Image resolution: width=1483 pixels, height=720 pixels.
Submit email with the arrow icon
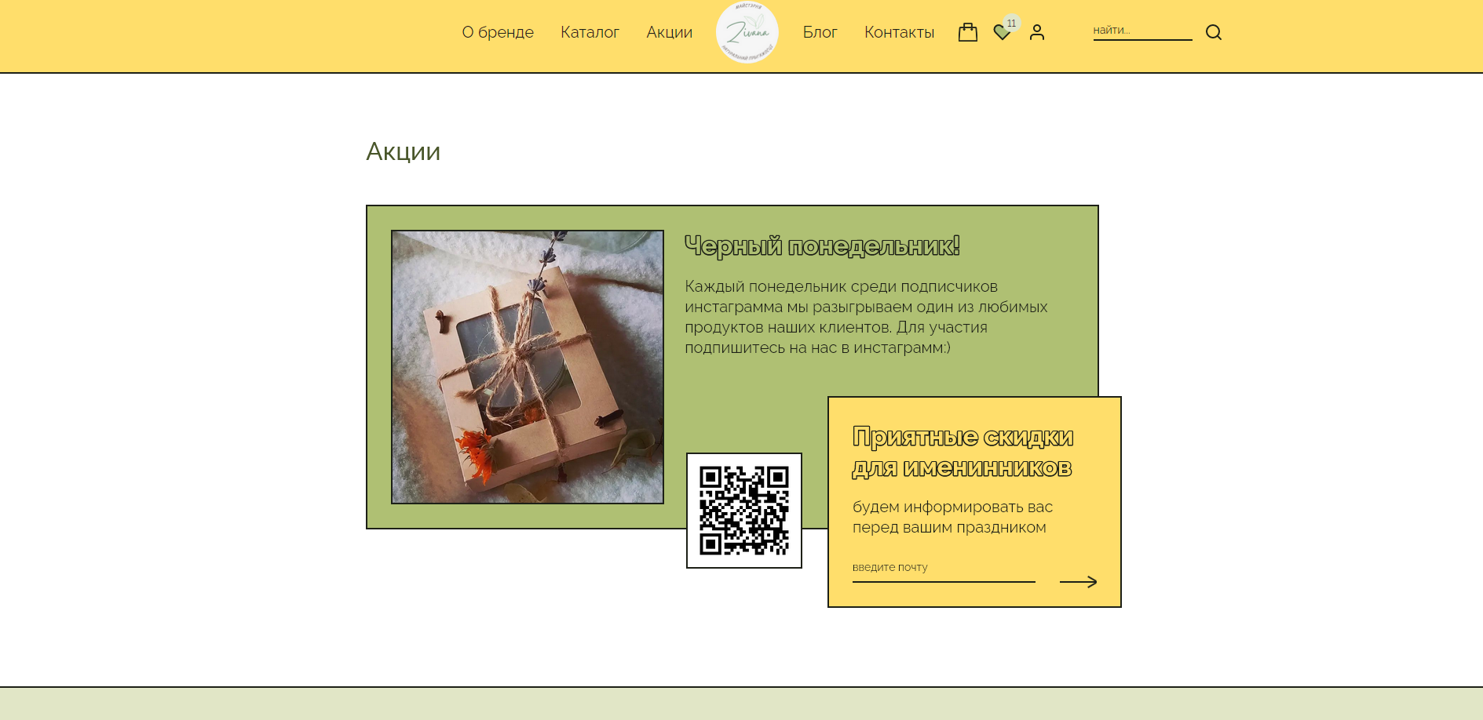[x=1079, y=582]
